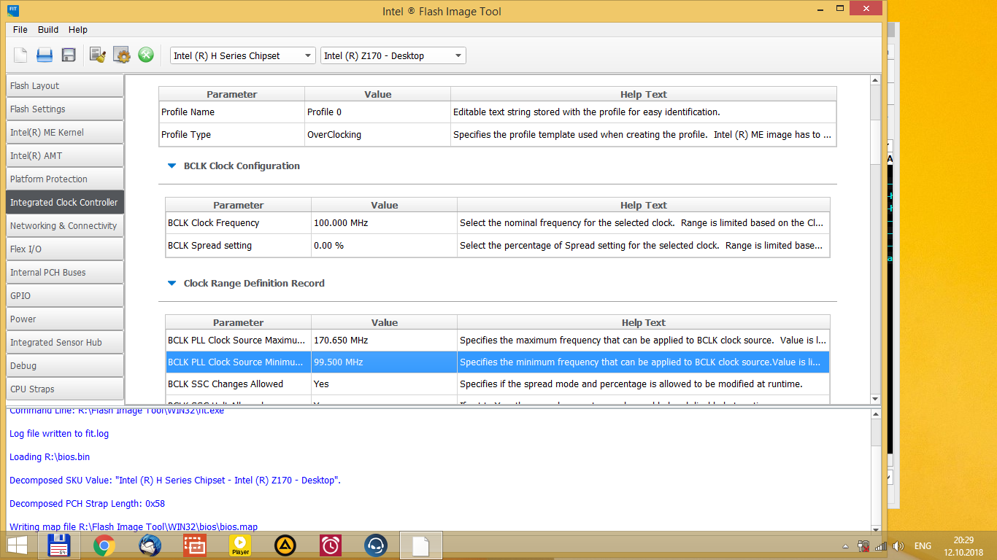Image resolution: width=997 pixels, height=560 pixels.
Task: Click the 'Log file written to fit.log' line
Action: pos(59,434)
